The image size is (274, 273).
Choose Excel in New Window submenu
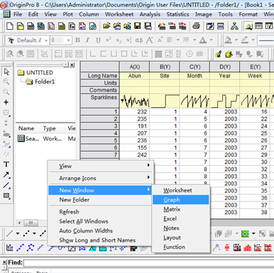point(181,218)
